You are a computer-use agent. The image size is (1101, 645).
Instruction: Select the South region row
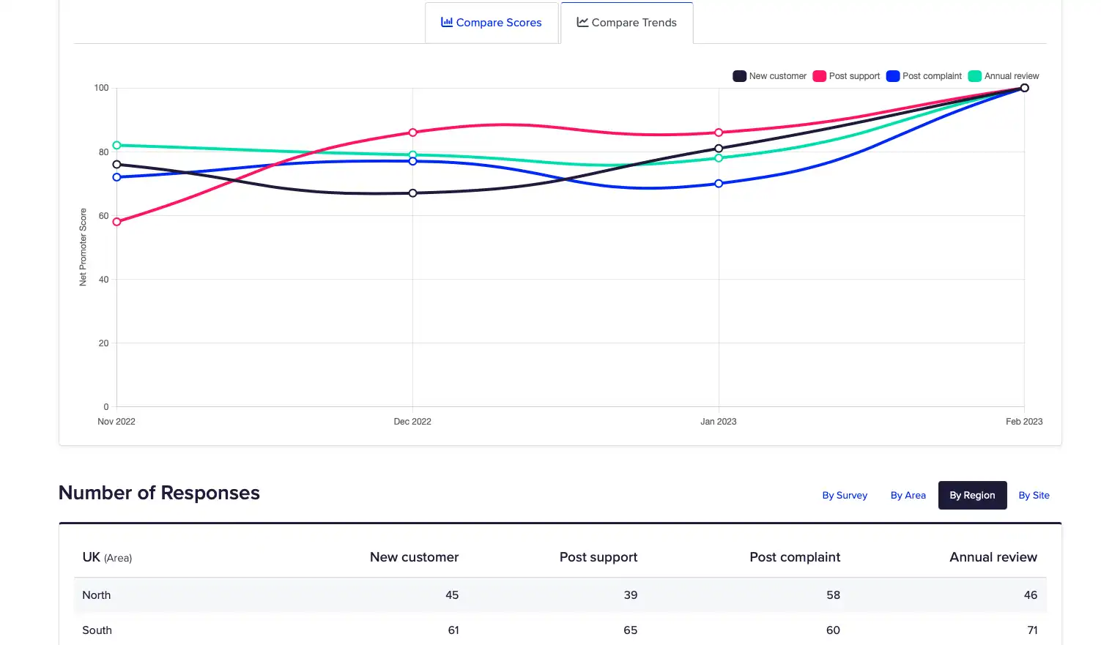560,630
